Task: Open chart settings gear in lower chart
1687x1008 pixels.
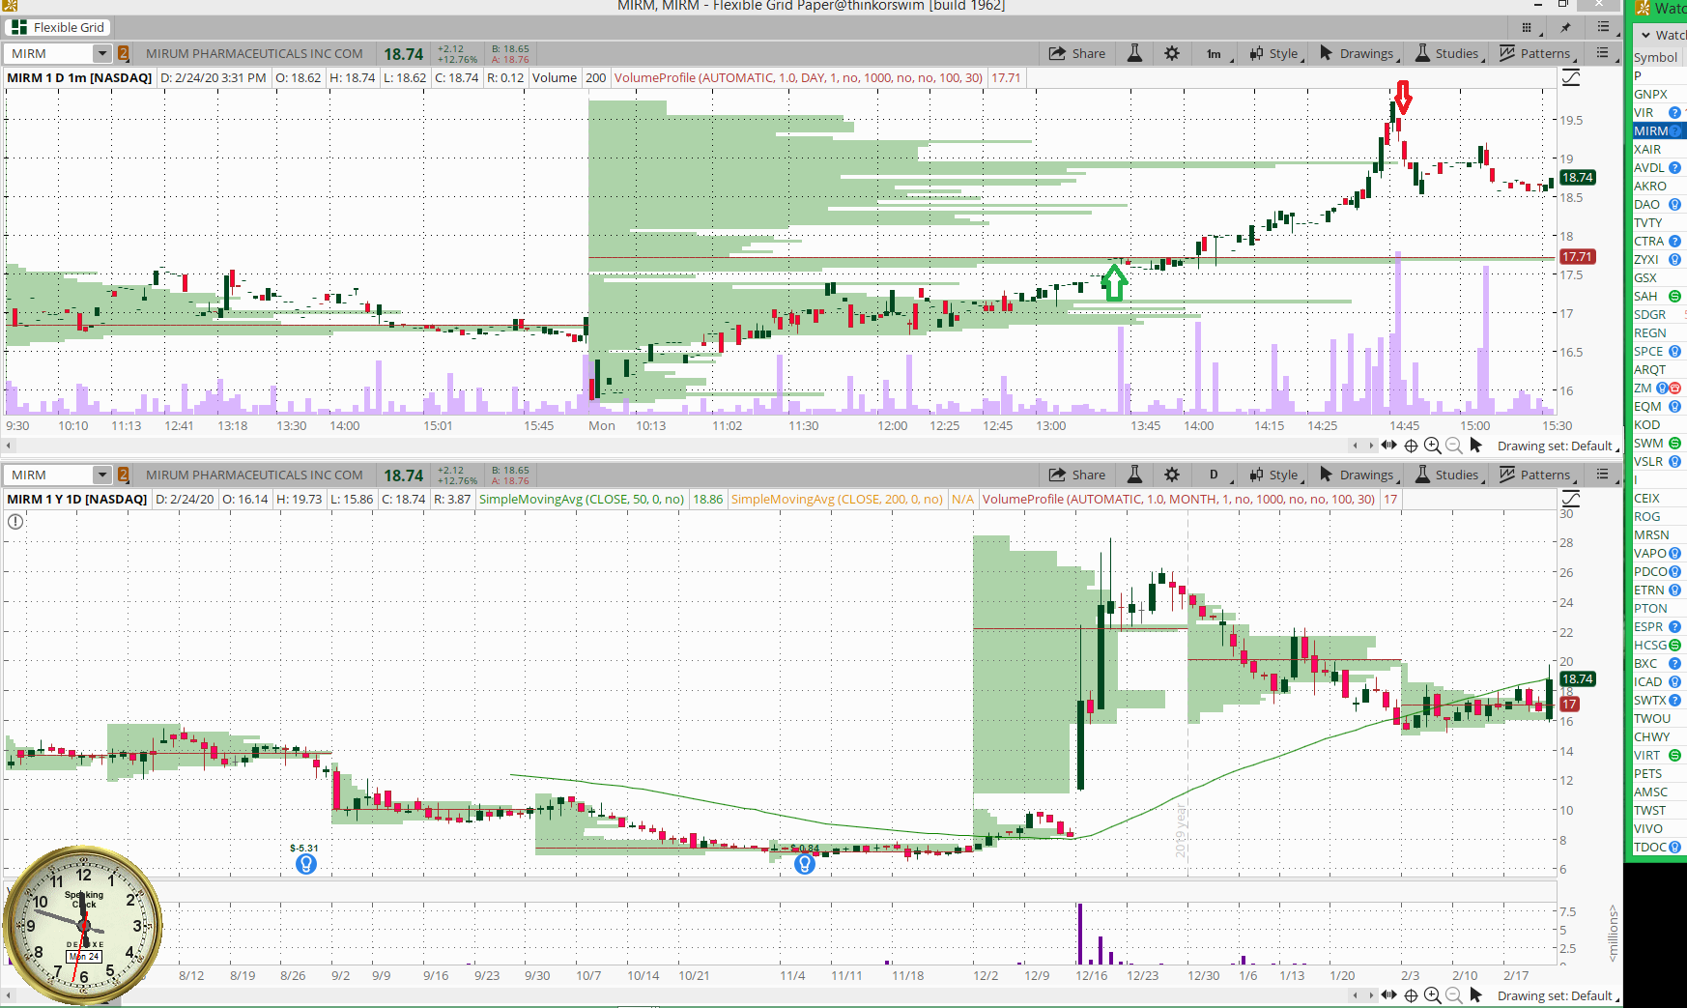Action: (x=1172, y=475)
